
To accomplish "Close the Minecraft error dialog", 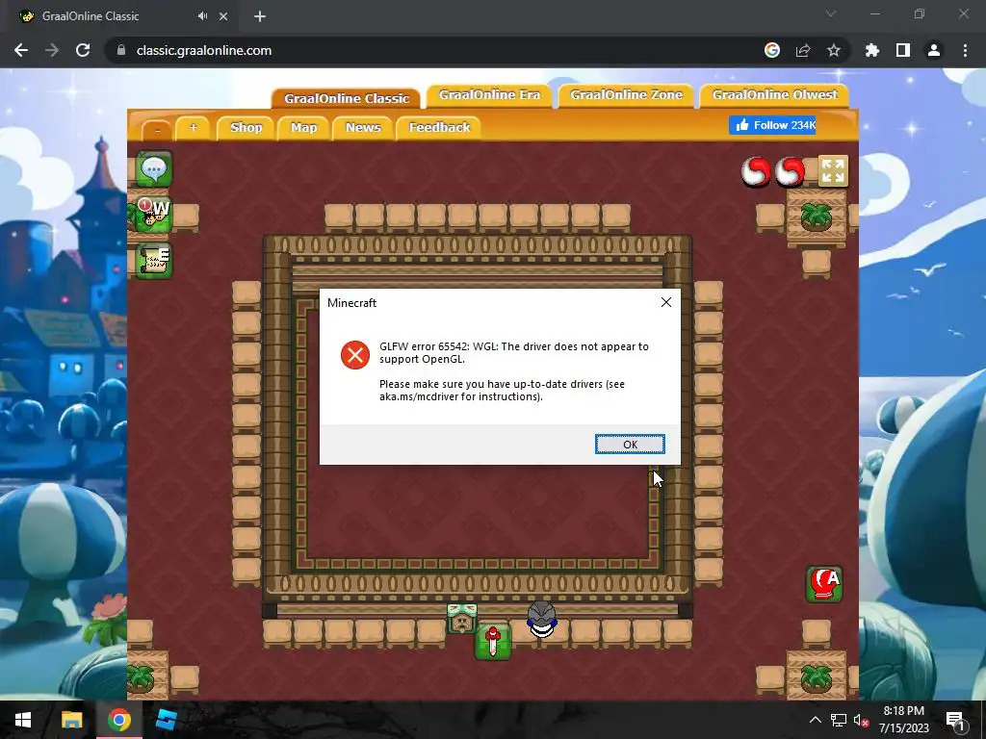I will point(666,302).
